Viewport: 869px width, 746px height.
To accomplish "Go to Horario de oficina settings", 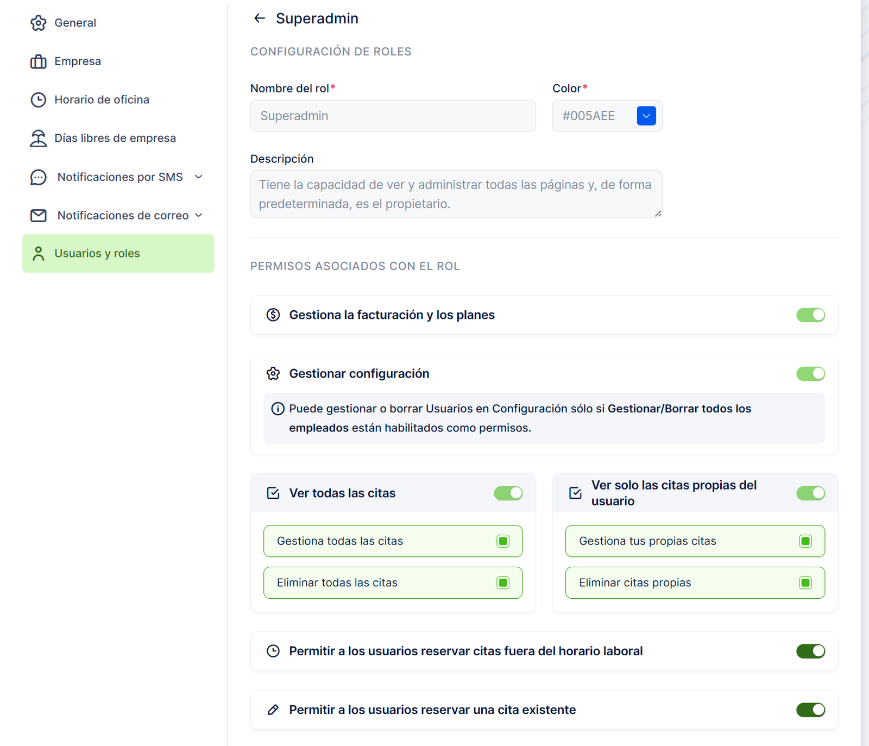I will coord(102,100).
